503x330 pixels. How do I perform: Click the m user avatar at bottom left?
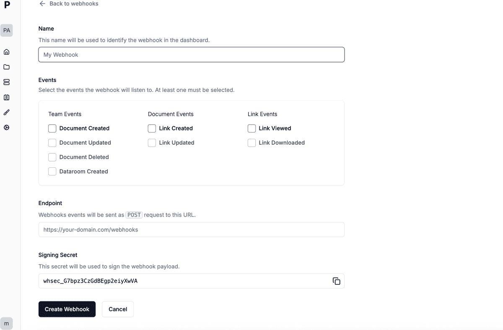6,323
